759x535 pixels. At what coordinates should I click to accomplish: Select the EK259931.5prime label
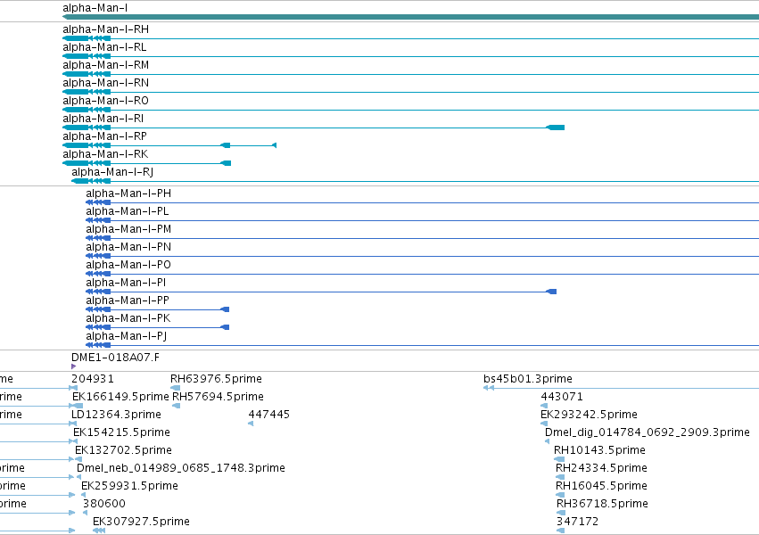[x=129, y=487]
